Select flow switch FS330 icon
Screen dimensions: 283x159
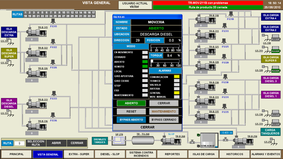(x=225, y=77)
